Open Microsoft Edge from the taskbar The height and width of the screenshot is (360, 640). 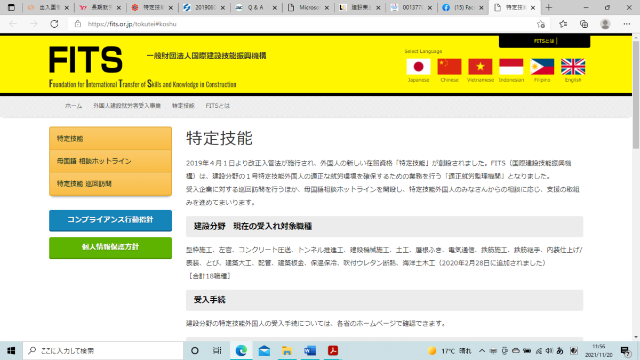[x=241, y=350]
